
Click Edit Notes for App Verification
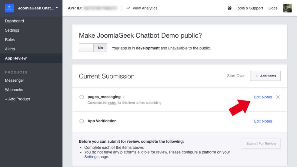pos(263,121)
